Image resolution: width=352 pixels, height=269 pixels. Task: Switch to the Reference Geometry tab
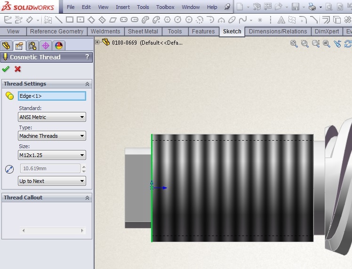(x=56, y=32)
